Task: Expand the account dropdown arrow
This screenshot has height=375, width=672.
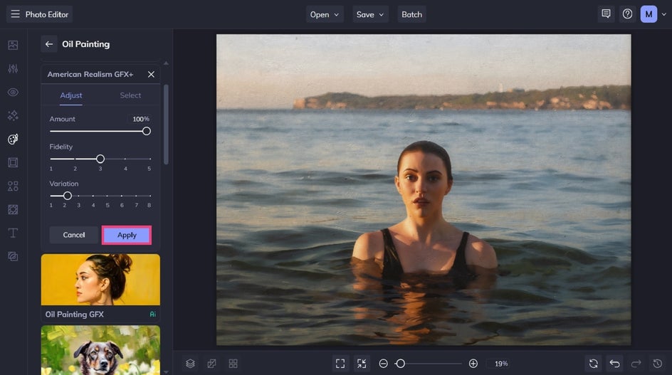Action: point(664,14)
